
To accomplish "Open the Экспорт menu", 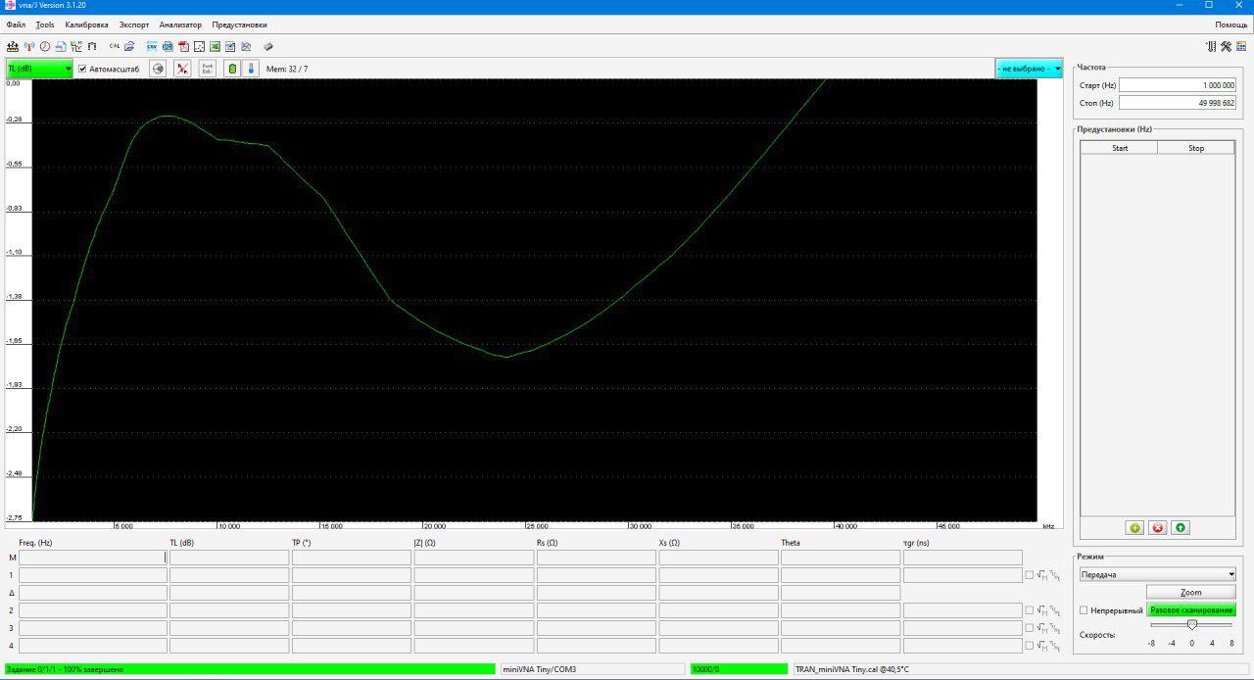I will (x=134, y=24).
